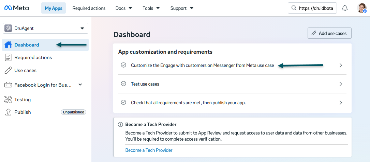Expand the DruAgent app selector
This screenshot has width=370, height=162.
(x=46, y=28)
